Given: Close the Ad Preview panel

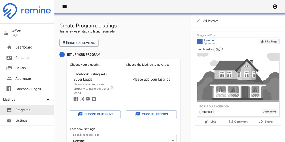Looking at the screenshot, I should (x=198, y=21).
